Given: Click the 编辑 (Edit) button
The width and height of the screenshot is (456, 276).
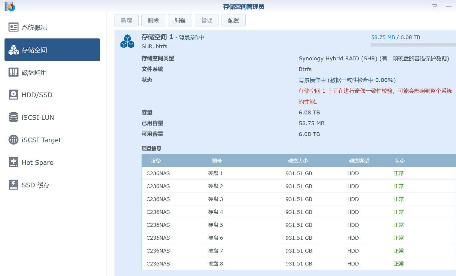Looking at the screenshot, I should [x=180, y=20].
